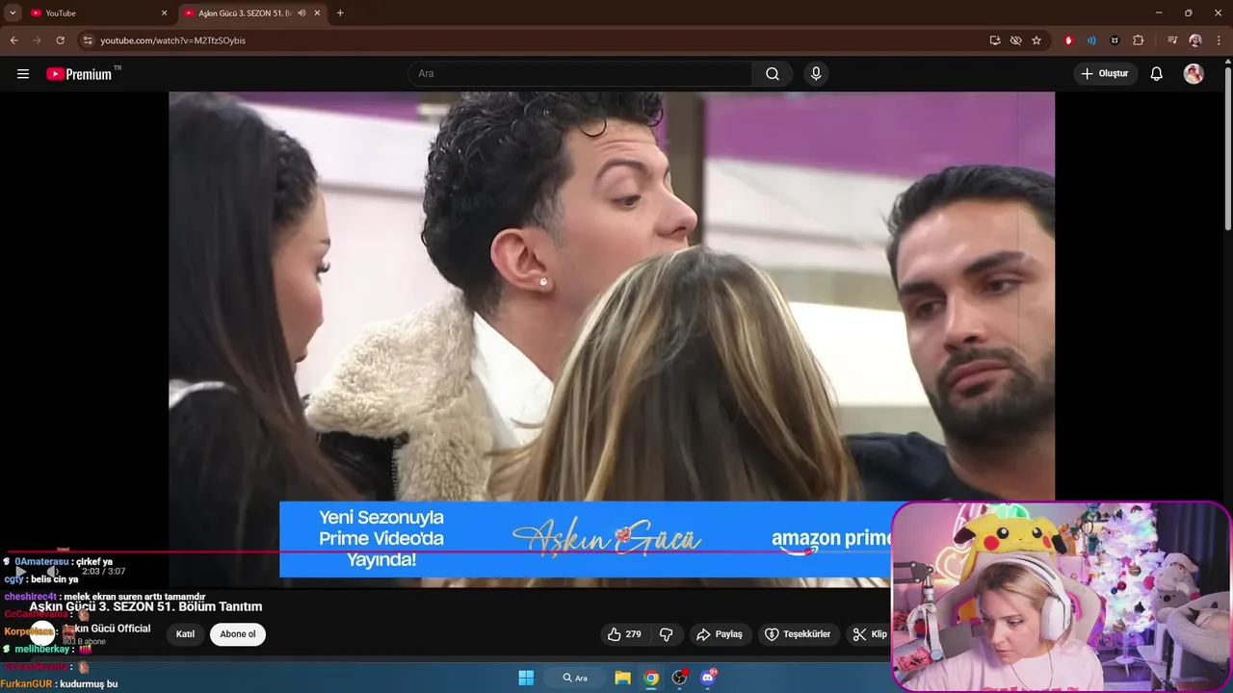This screenshot has width=1233, height=693.
Task: Open OBS Studio from taskbar
Action: (x=680, y=678)
